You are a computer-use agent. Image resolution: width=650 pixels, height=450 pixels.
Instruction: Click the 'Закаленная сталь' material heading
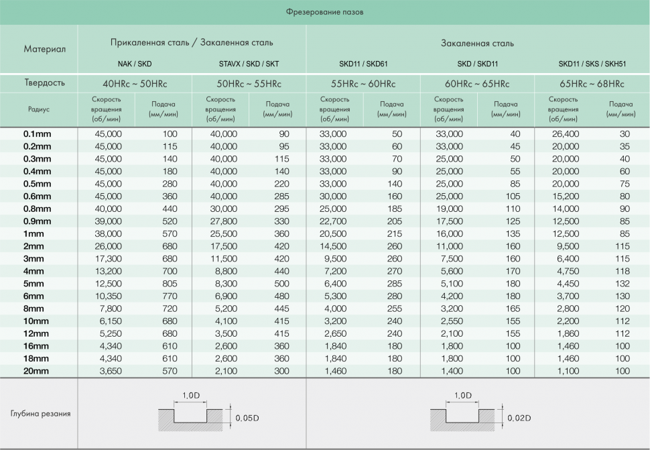477,43
